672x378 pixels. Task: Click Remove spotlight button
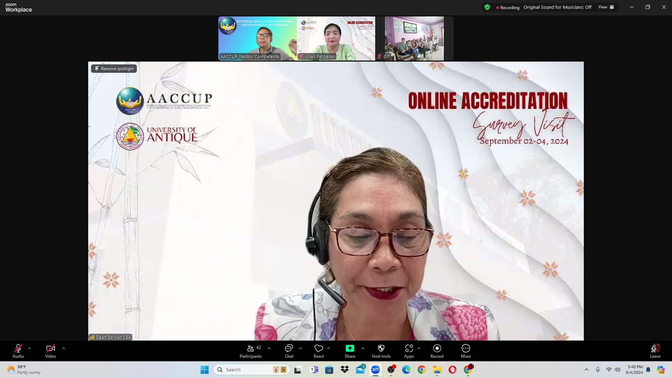tap(114, 69)
